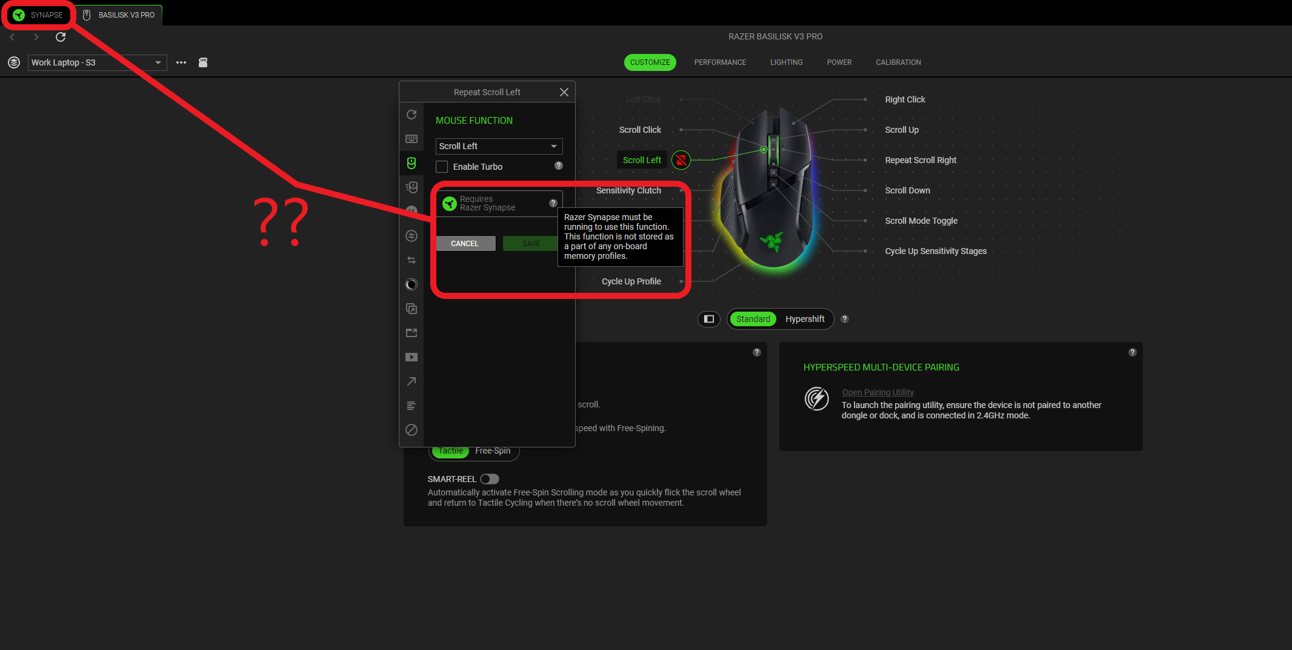Click the Enable Turbo help icon

pos(559,166)
